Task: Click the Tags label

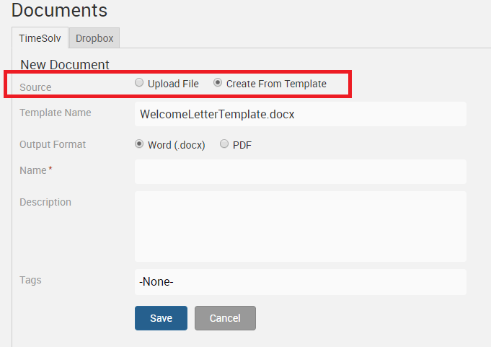Action: (x=30, y=280)
